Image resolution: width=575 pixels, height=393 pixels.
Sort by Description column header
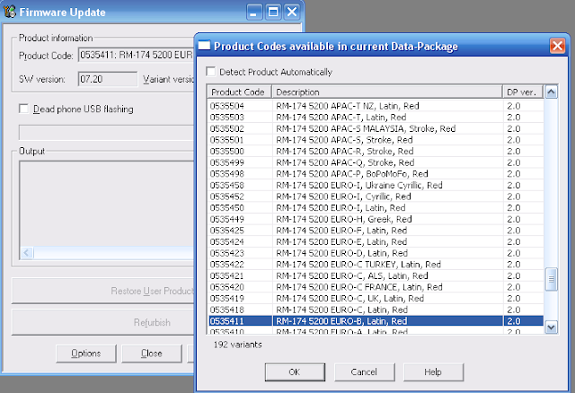point(387,92)
